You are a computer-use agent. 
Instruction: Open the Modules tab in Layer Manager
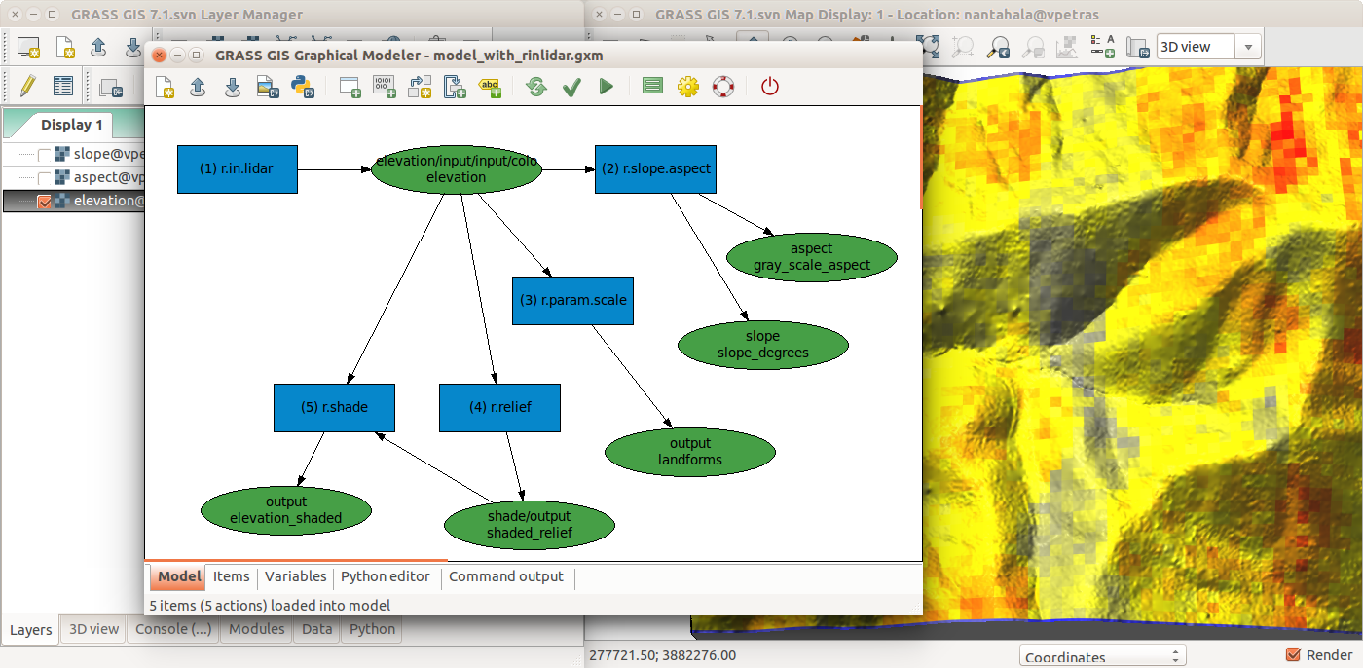click(x=257, y=629)
